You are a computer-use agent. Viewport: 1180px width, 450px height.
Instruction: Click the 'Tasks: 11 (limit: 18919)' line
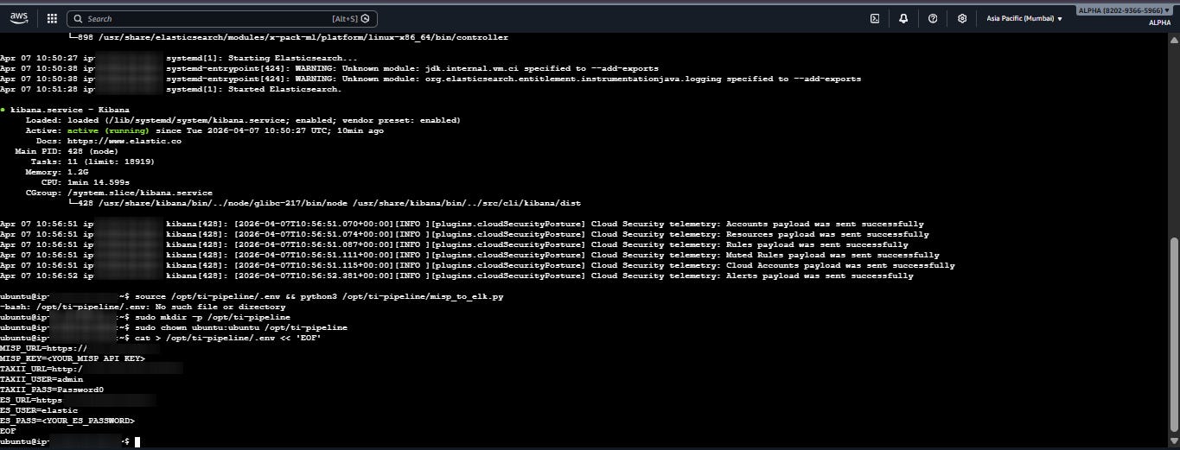pyautogui.click(x=92, y=162)
